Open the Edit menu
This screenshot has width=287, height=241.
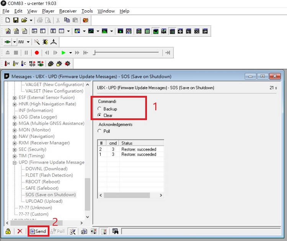[18, 11]
